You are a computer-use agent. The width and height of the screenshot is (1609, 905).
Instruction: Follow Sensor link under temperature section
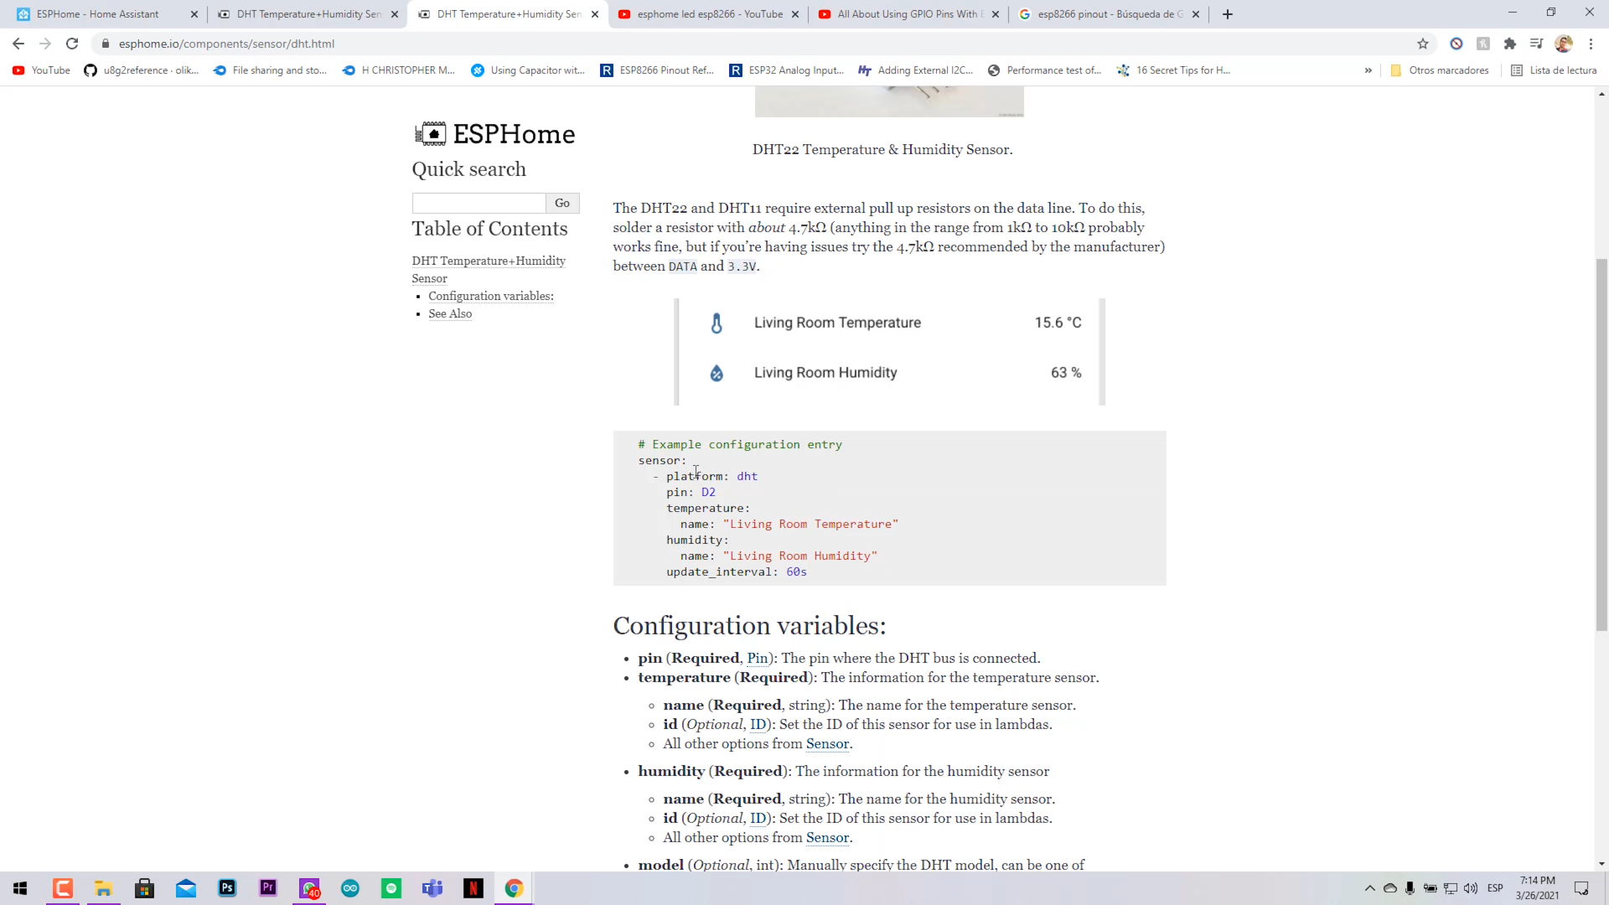(828, 744)
